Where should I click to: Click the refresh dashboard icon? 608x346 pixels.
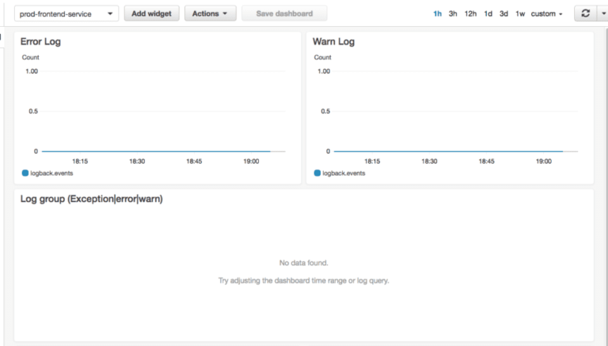tap(584, 14)
